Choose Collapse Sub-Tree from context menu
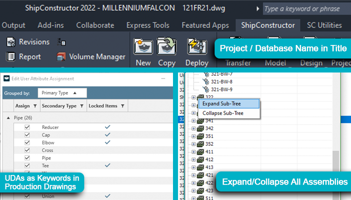Screen dimensions: 351x200 pyautogui.click(x=229, y=113)
